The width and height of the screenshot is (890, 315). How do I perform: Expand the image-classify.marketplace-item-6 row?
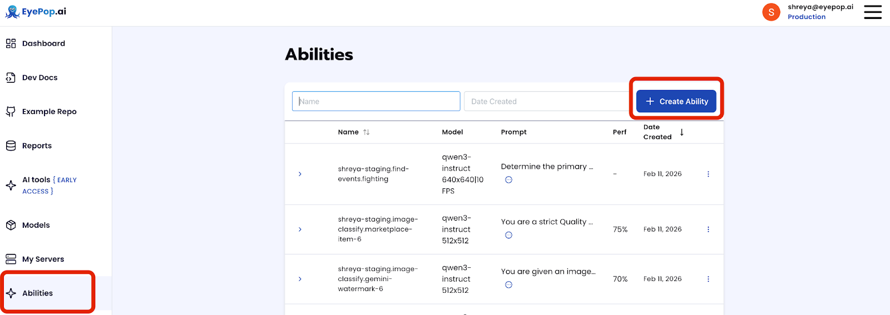click(x=300, y=229)
